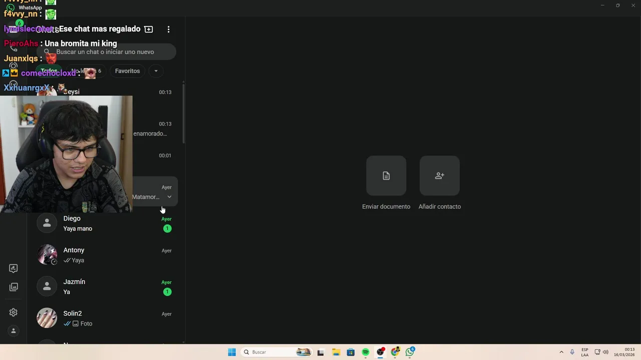The height and width of the screenshot is (360, 641).
Task: Click Diego's unread badge
Action: pos(167,228)
